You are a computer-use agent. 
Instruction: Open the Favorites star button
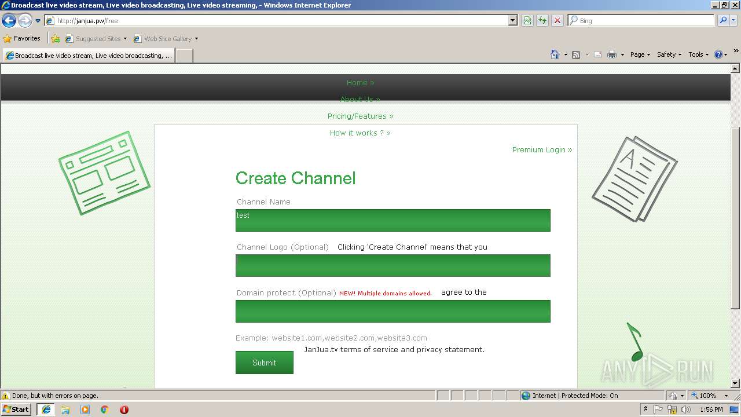tap(22, 39)
